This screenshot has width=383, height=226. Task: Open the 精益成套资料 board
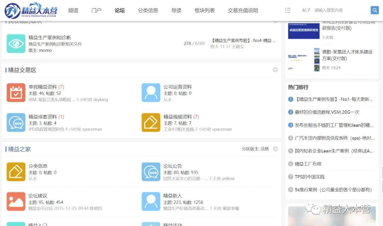click(43, 117)
